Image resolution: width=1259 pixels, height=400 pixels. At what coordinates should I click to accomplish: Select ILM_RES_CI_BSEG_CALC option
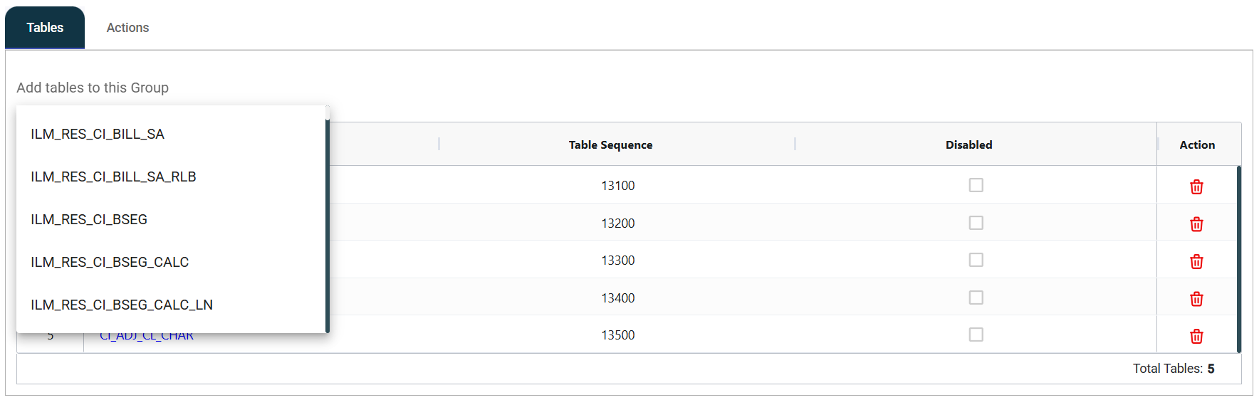110,262
